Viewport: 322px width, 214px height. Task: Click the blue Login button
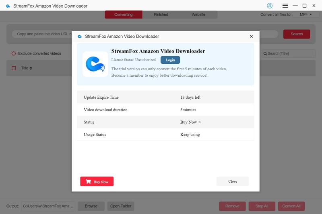[170, 60]
